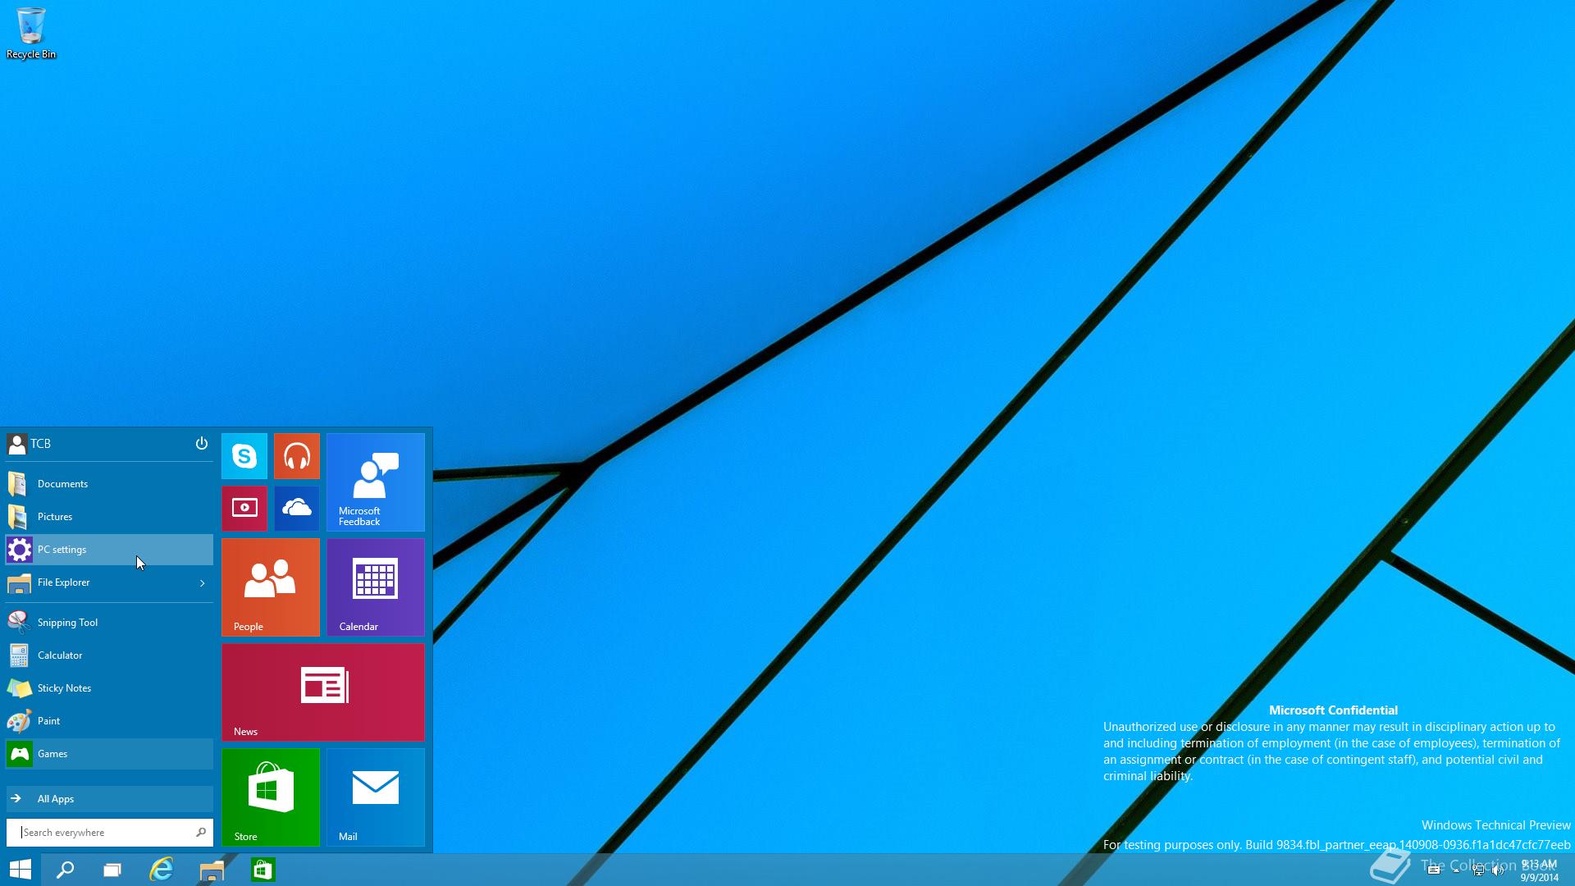This screenshot has height=886, width=1575.
Task: Open the OneDrive cloud tile
Action: (x=297, y=509)
